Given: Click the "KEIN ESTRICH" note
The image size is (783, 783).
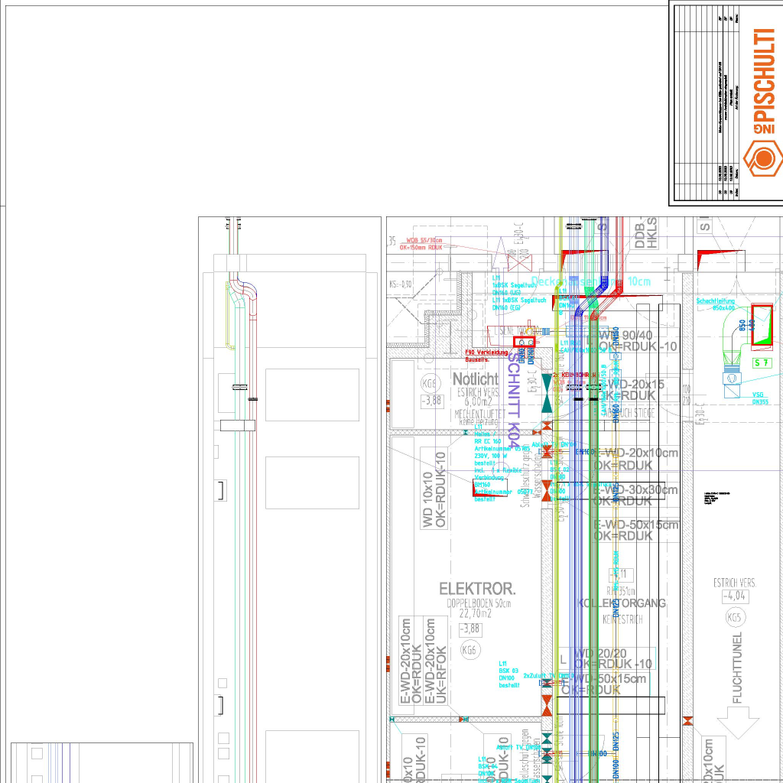Looking at the screenshot, I should (622, 619).
